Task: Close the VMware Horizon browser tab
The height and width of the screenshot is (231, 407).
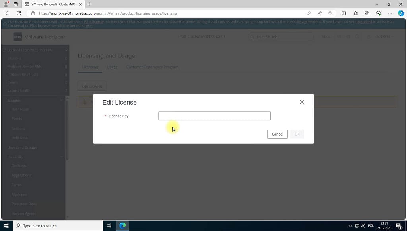Action: pos(81,4)
